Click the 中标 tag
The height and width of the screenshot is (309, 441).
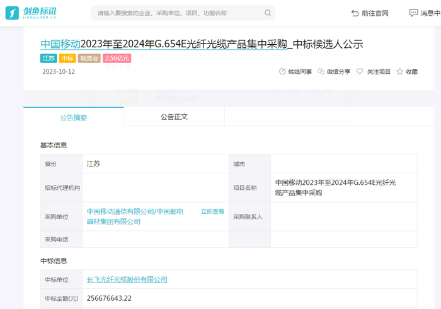[67, 58]
